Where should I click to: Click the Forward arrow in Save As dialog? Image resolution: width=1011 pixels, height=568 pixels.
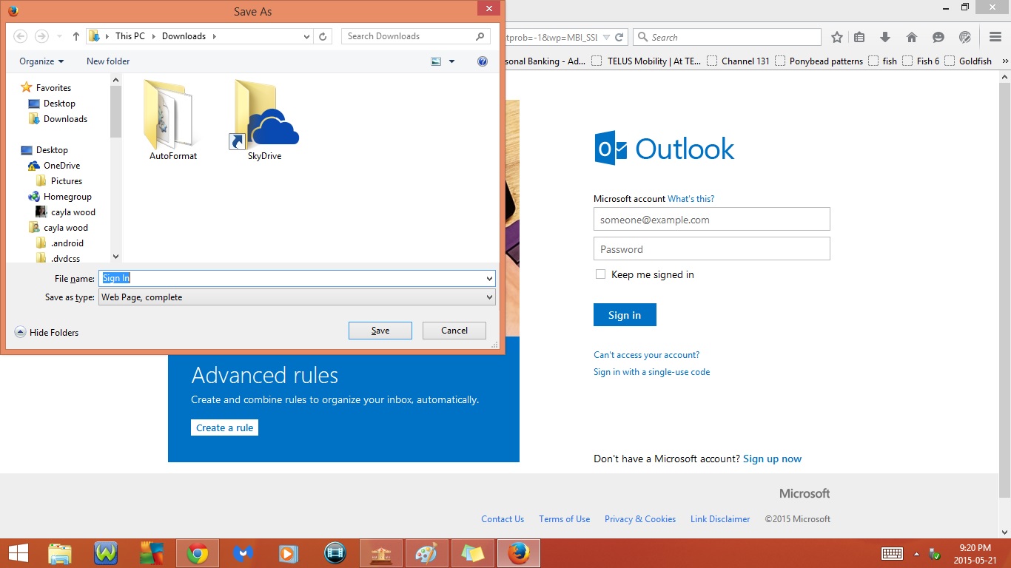(41, 36)
